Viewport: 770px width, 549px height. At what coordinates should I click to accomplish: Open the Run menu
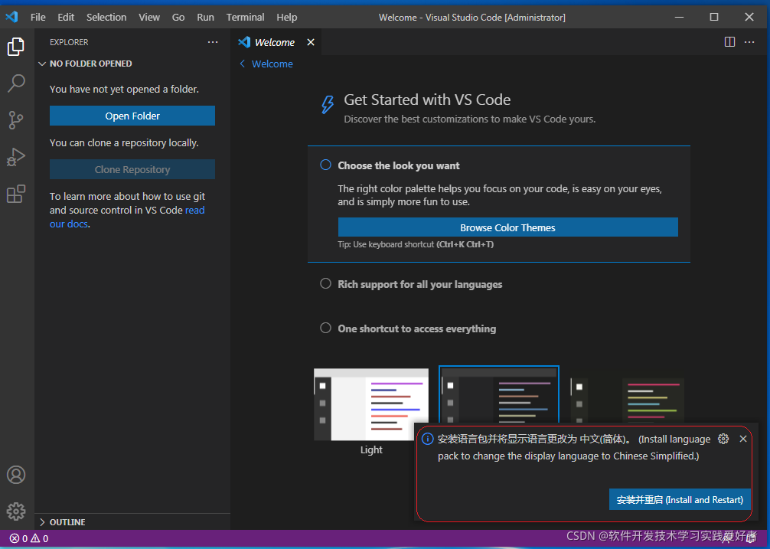(x=205, y=17)
